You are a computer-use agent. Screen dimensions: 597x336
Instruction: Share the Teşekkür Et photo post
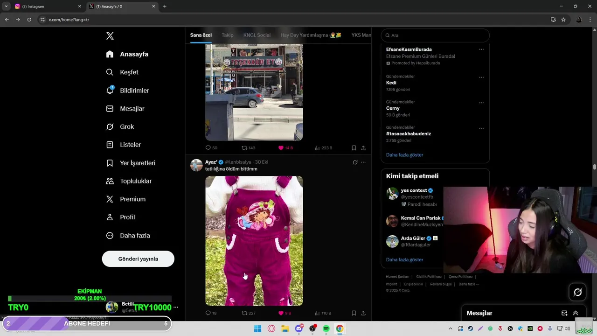point(363,148)
